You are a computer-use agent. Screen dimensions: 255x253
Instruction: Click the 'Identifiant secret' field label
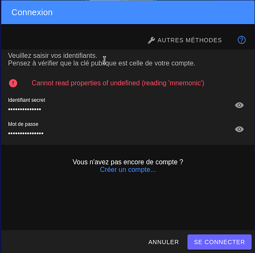[27, 100]
